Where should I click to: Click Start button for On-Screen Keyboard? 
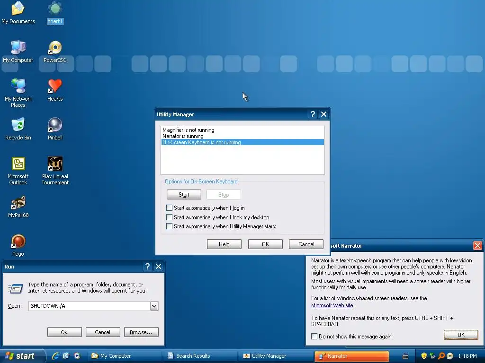point(184,194)
